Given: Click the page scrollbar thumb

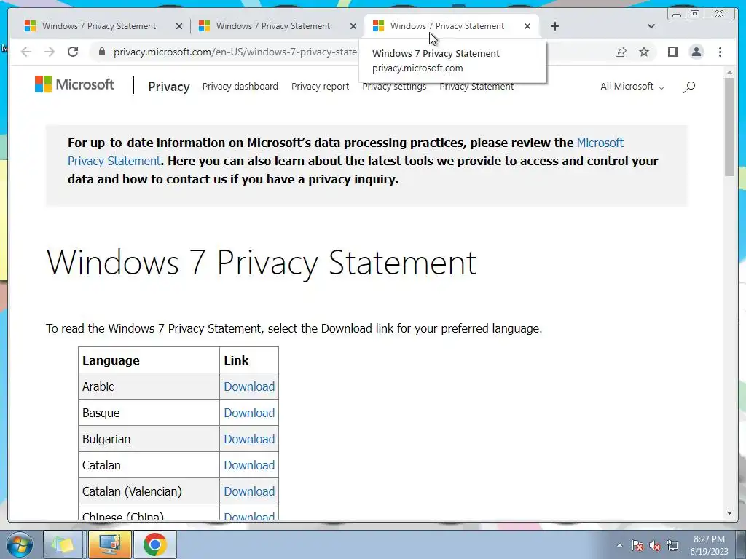Looking at the screenshot, I should [x=729, y=127].
